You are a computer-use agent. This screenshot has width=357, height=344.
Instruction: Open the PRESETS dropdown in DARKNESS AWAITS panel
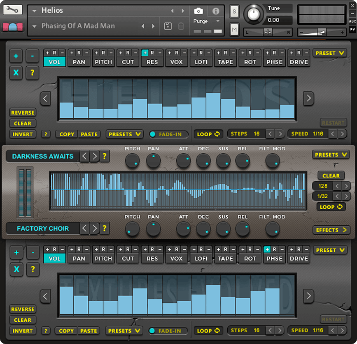coord(331,155)
